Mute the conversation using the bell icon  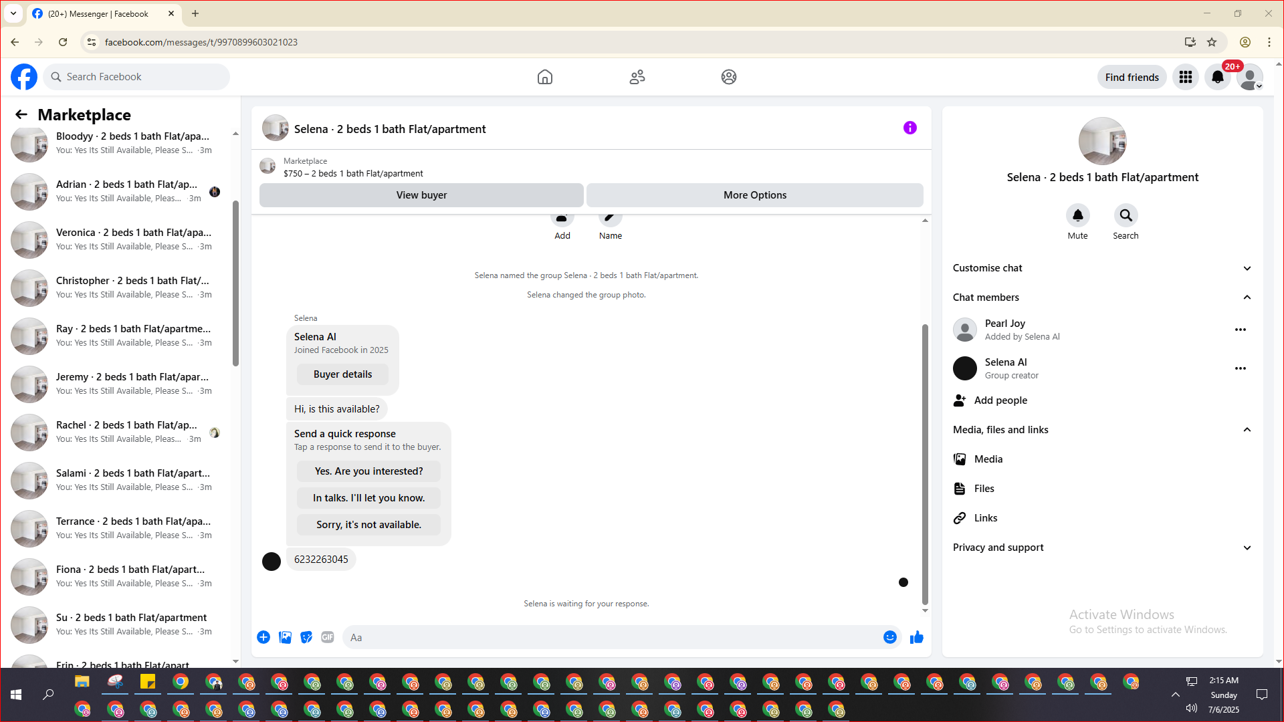point(1077,215)
